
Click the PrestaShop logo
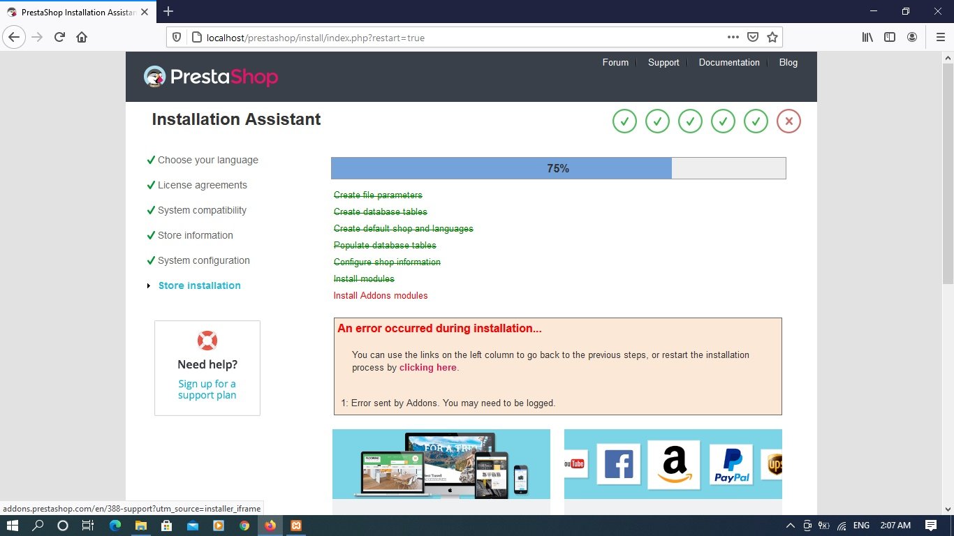(211, 77)
